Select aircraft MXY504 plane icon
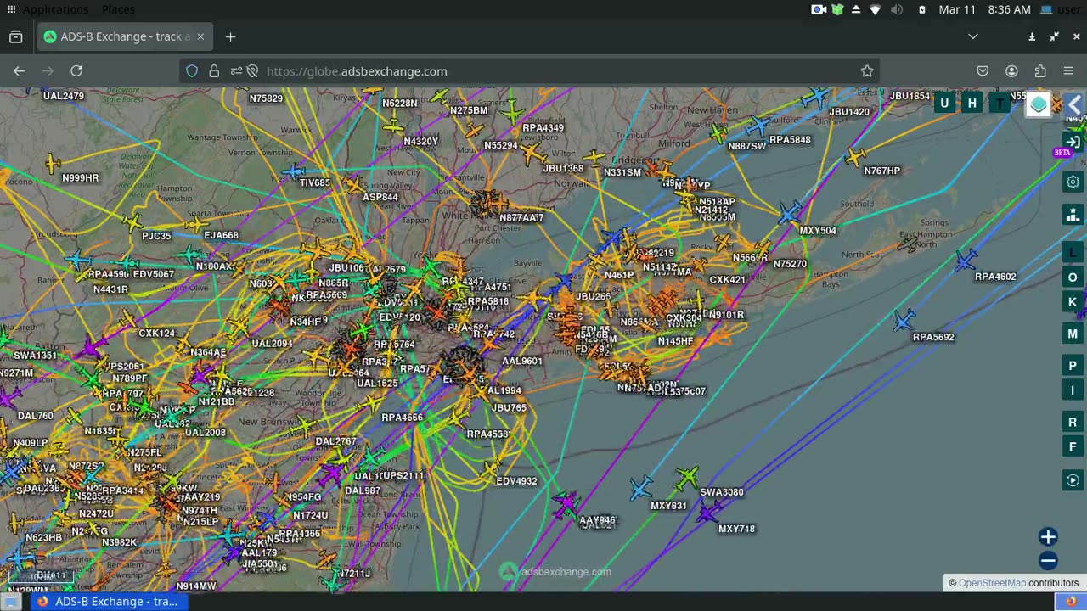 pyautogui.click(x=790, y=213)
